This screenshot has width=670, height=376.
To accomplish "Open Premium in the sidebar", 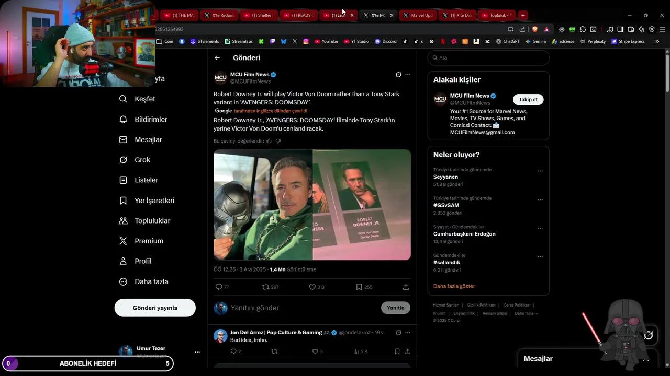I will click(x=141, y=241).
